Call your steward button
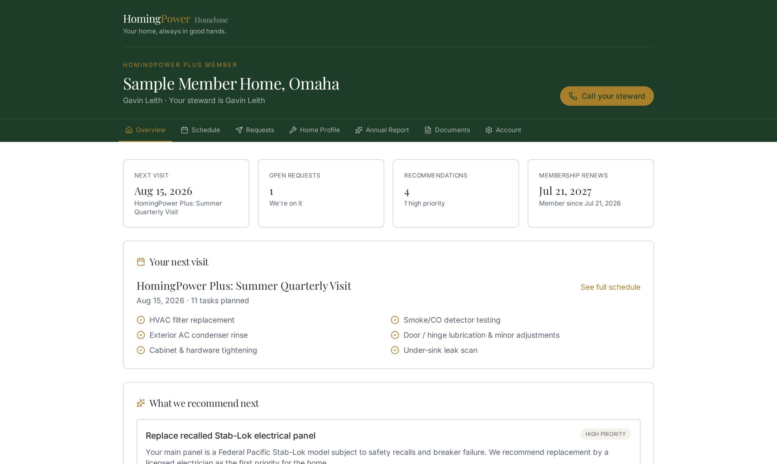Viewport: 777px width, 464px height. (607, 96)
